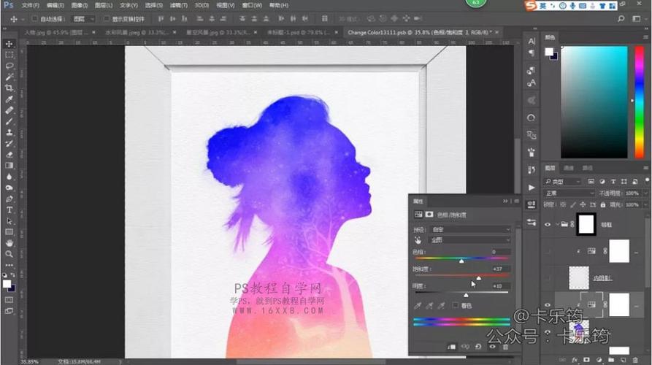Image resolution: width=652 pixels, height=365 pixels.
Task: Enable the 自动选择 checkbox
Action: (x=36, y=18)
